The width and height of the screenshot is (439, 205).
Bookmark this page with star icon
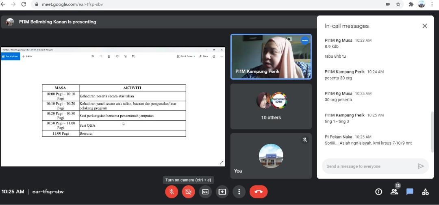click(398, 4)
